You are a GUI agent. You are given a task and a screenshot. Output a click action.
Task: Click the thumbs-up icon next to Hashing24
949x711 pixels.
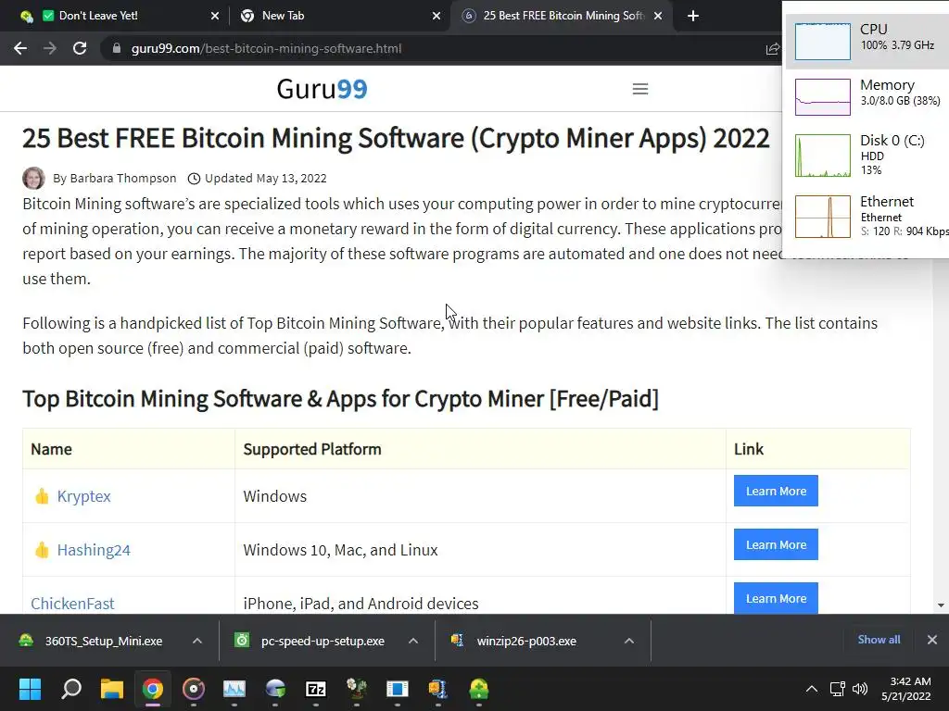pyautogui.click(x=42, y=550)
